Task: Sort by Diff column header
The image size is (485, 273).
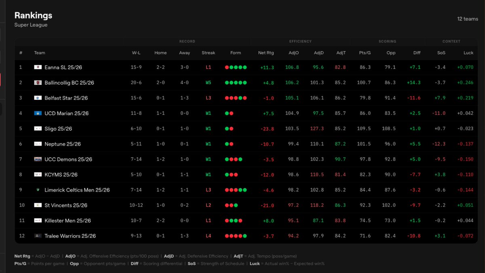Action: point(417,53)
